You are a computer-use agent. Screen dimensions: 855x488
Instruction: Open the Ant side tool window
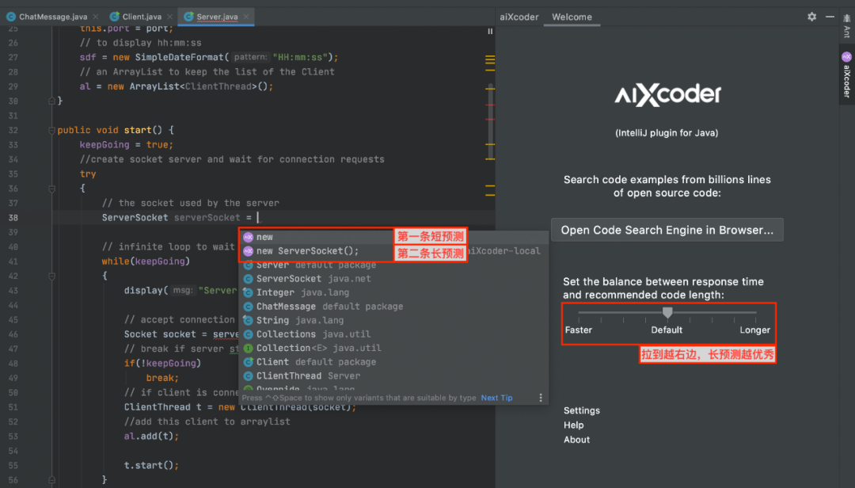click(x=846, y=26)
